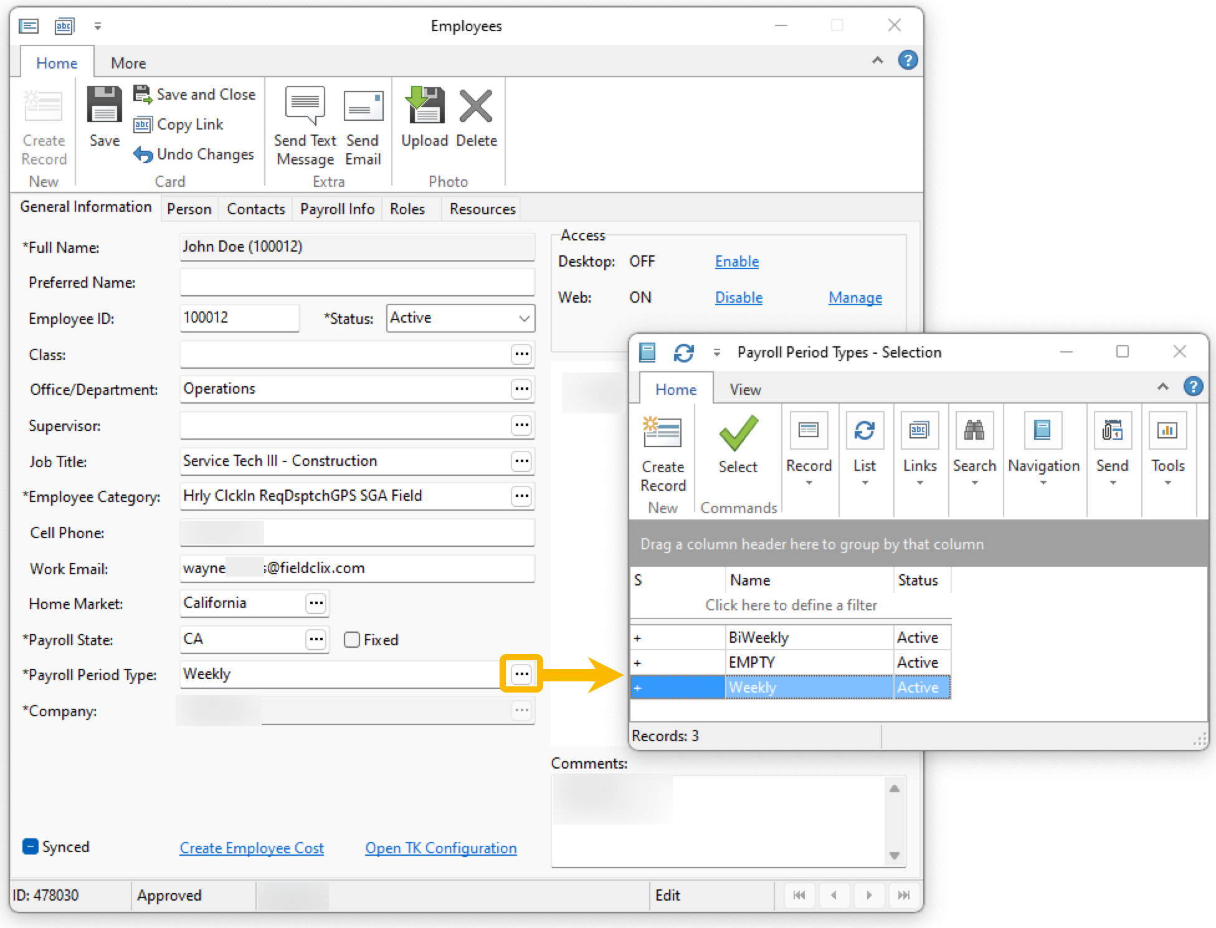The width and height of the screenshot is (1216, 928).
Task: Toggle the Synced checkbox
Action: point(31,846)
